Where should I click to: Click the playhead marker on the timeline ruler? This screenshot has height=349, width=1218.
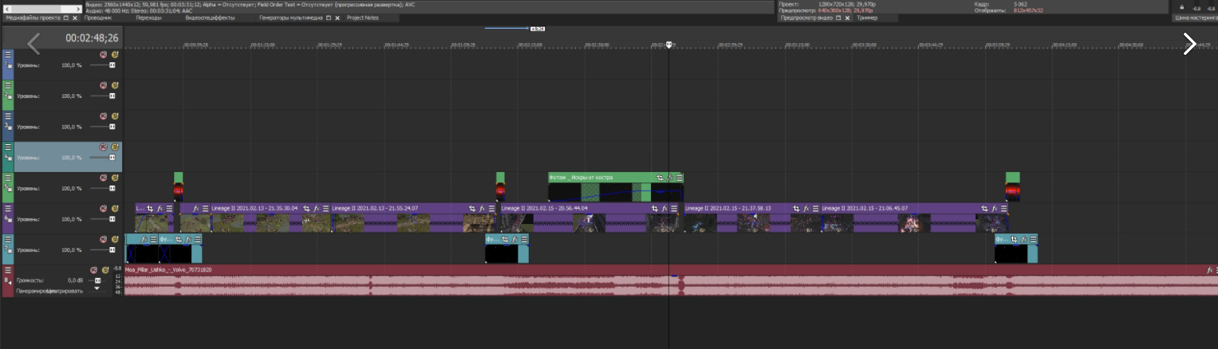click(x=668, y=45)
